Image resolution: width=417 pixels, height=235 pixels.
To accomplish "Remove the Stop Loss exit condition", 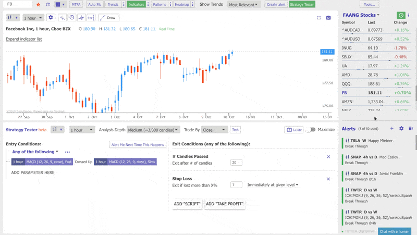I will click(x=328, y=179).
